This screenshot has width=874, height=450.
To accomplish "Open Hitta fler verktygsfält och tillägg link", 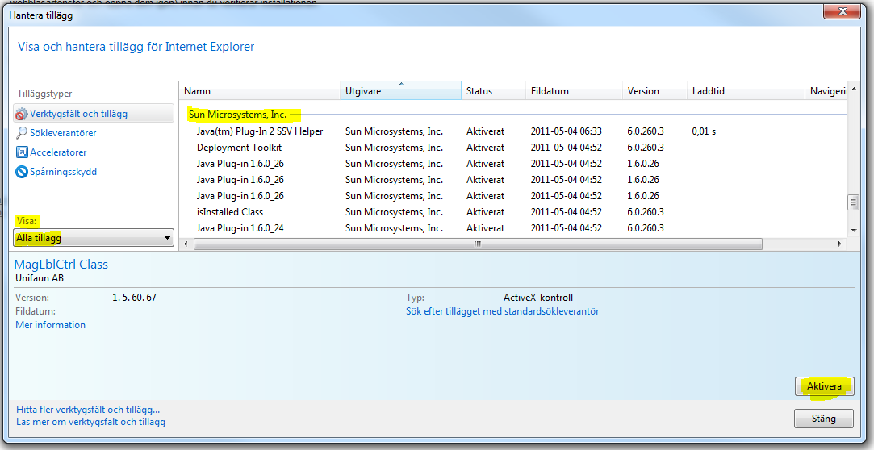I will pos(88,410).
